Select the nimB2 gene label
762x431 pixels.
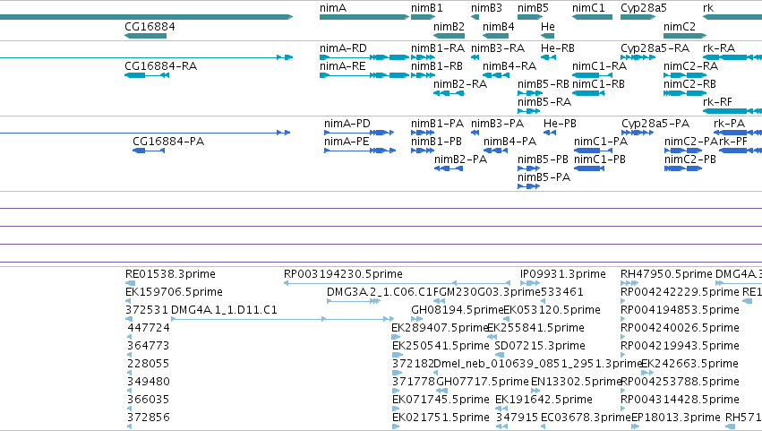click(449, 27)
